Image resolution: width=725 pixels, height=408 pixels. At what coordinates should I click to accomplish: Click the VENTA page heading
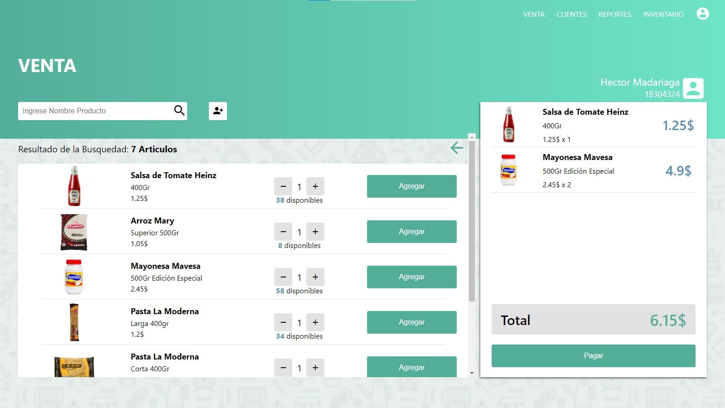click(x=47, y=66)
